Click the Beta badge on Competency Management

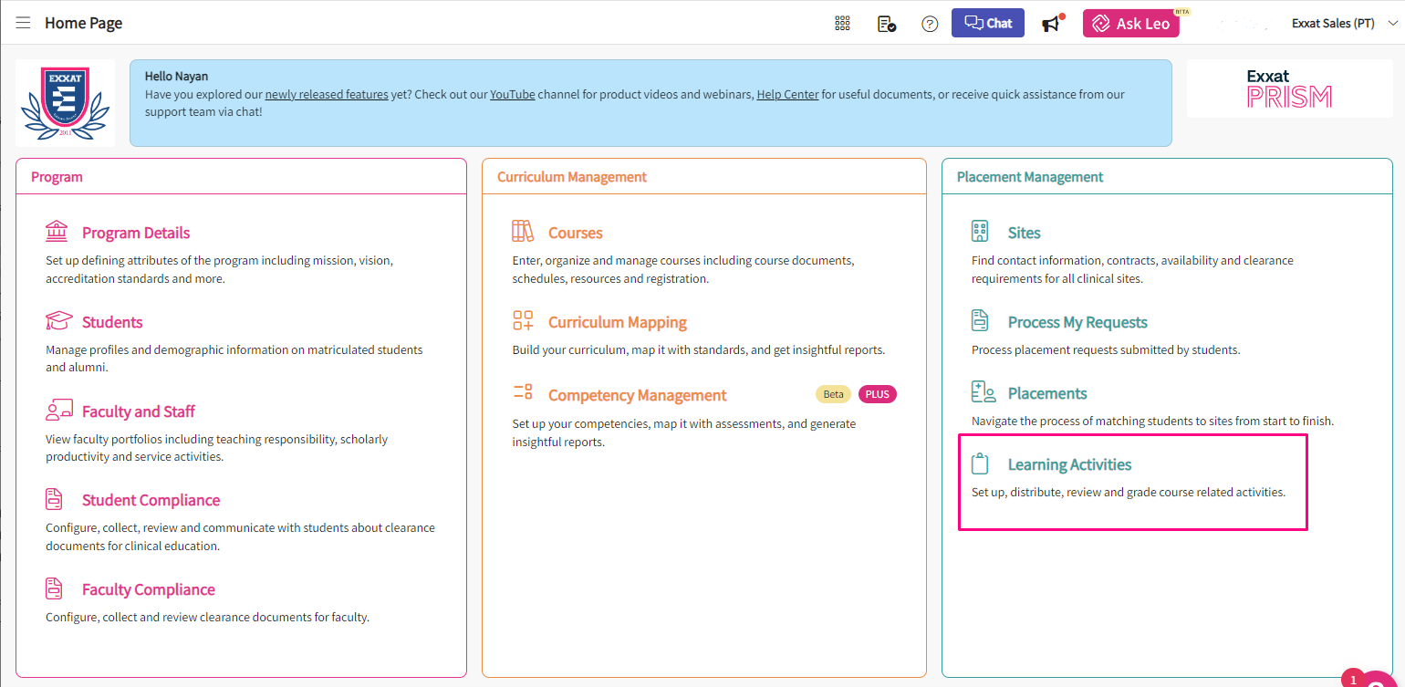coord(833,394)
